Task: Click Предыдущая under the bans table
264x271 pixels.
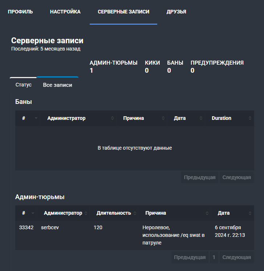Action: point(200,177)
